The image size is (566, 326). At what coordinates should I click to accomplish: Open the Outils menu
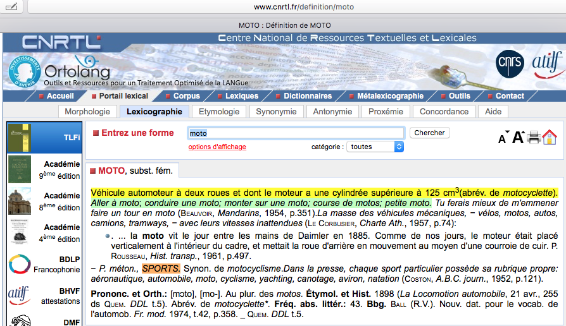coord(456,96)
